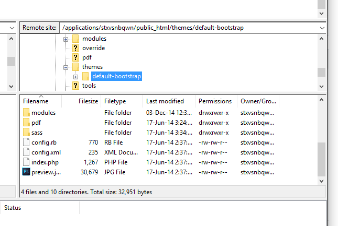
Task: Click the index.php file icon
Action: point(26,162)
